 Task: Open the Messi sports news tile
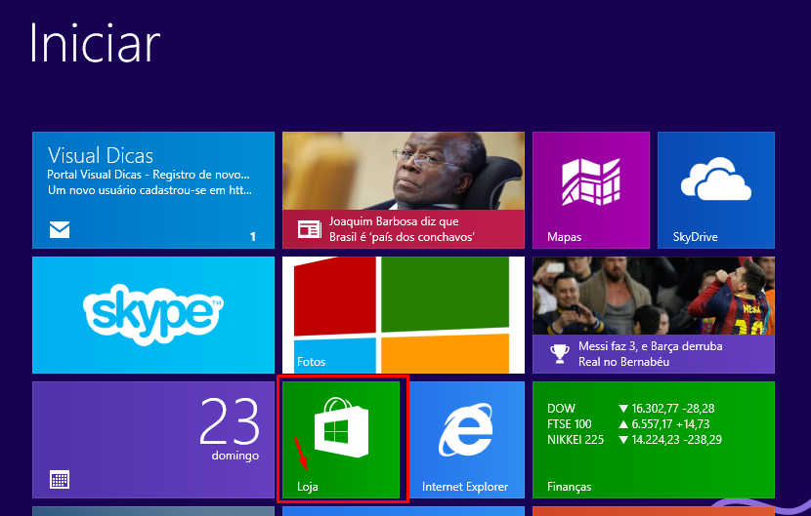point(654,315)
